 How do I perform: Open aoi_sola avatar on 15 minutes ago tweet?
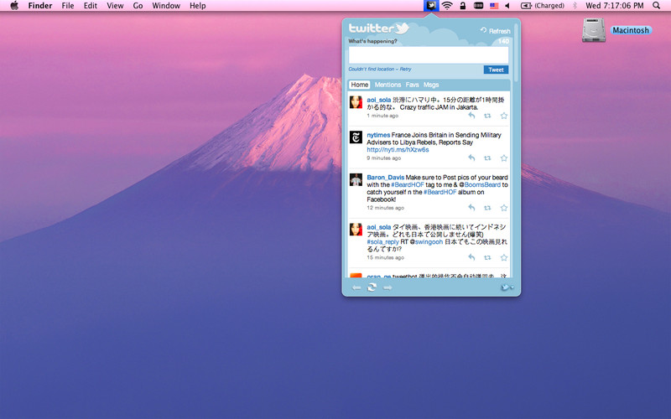click(x=356, y=229)
